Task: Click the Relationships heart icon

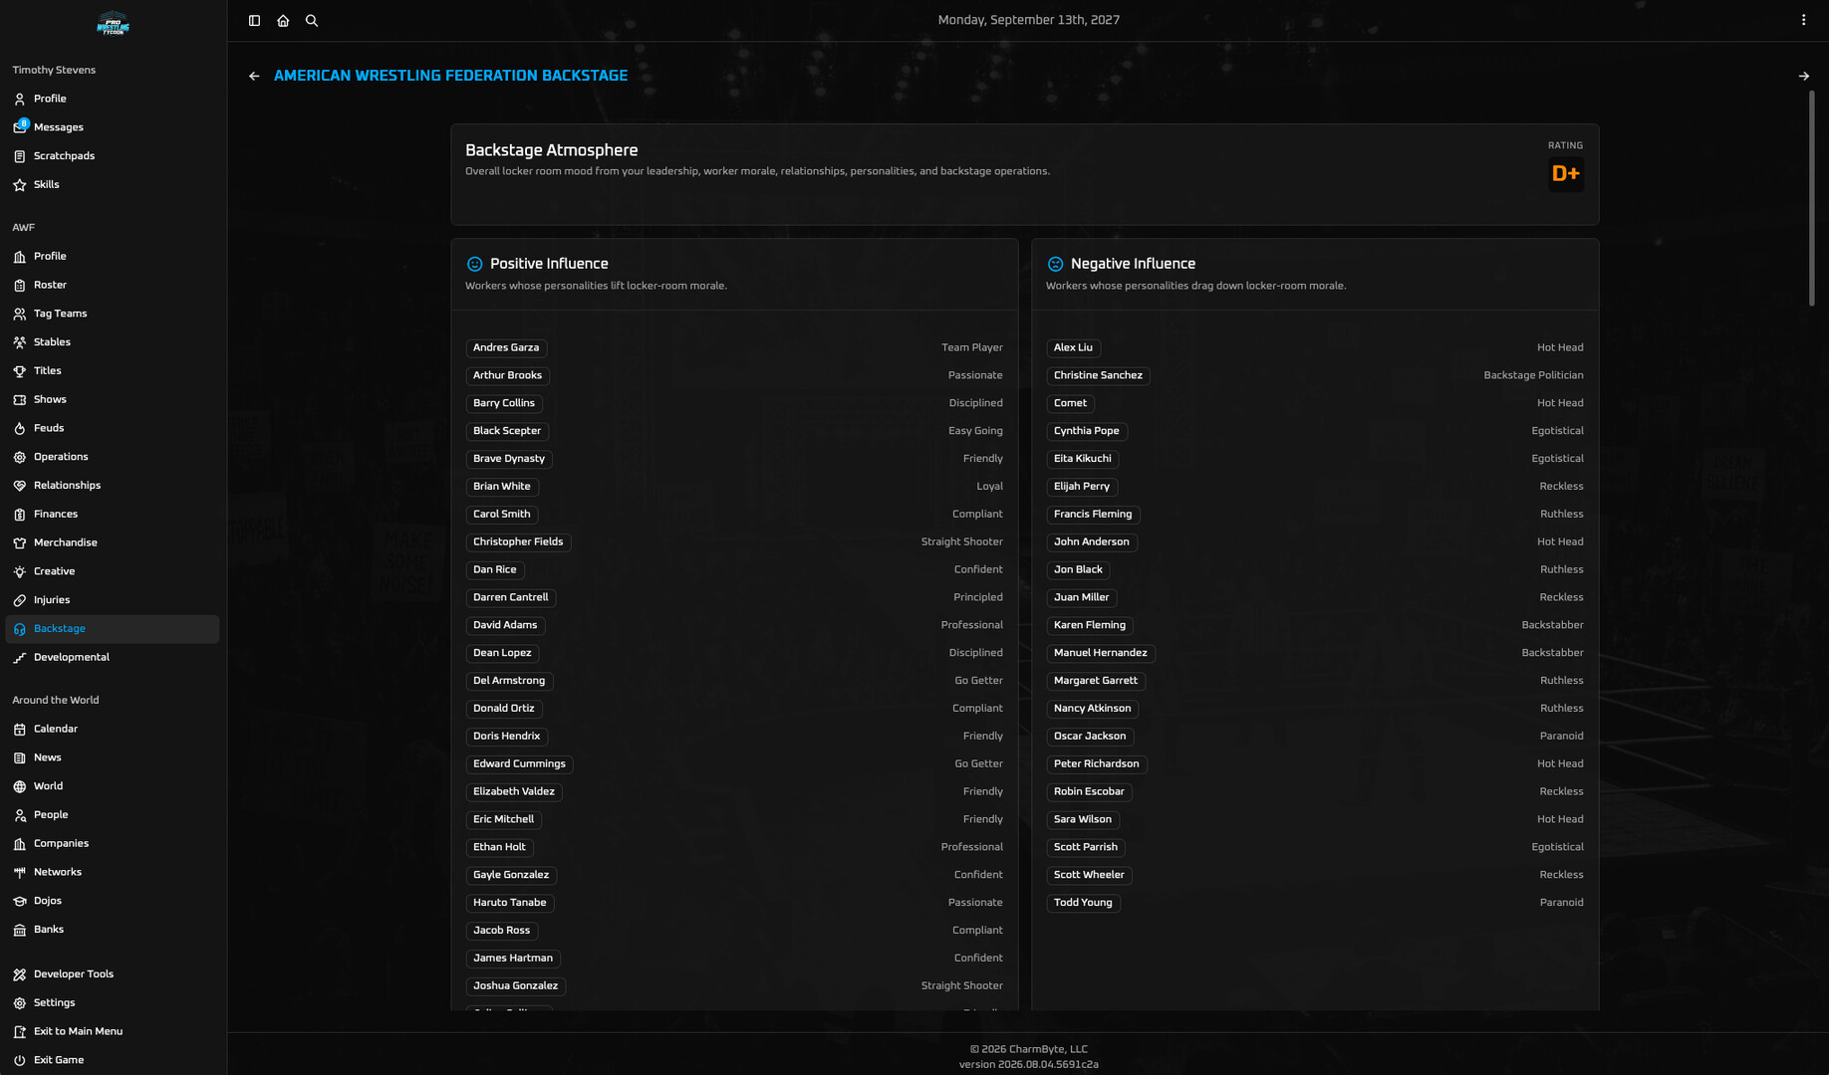Action: click(20, 486)
